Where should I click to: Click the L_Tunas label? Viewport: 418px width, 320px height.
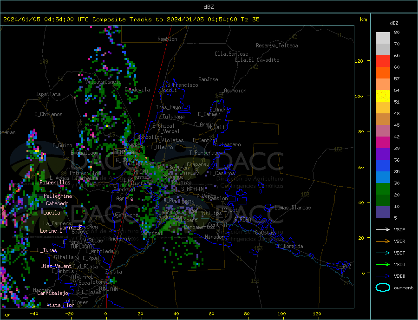(x=47, y=250)
